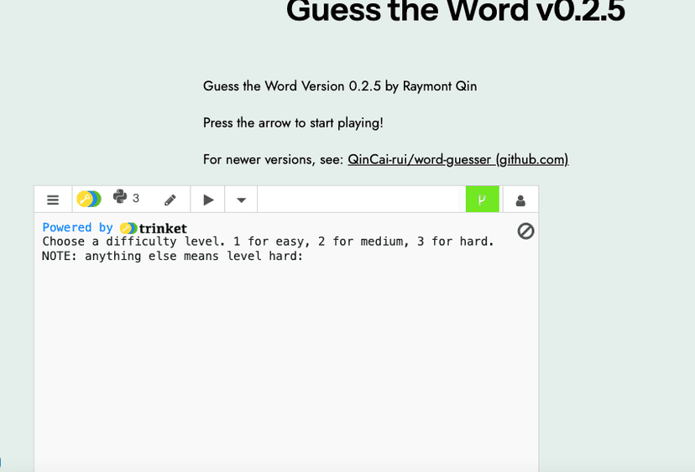Viewport: 695px width, 472px height.
Task: Stop the program with the circle-slash icon
Action: coord(525,231)
